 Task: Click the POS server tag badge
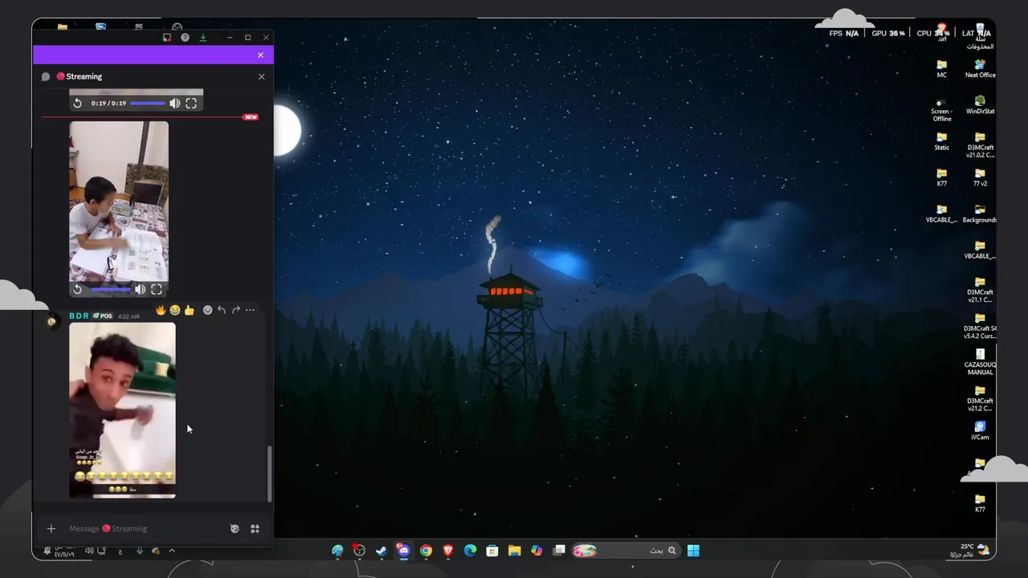coord(103,316)
